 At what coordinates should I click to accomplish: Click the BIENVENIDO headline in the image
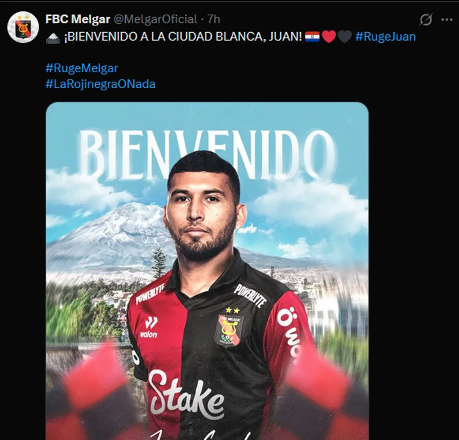pyautogui.click(x=208, y=155)
